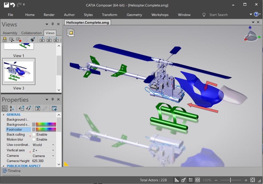Viewport: 263px width, 184px height.
Task: Pin the Properties panel
Action: pyautogui.click(x=53, y=99)
